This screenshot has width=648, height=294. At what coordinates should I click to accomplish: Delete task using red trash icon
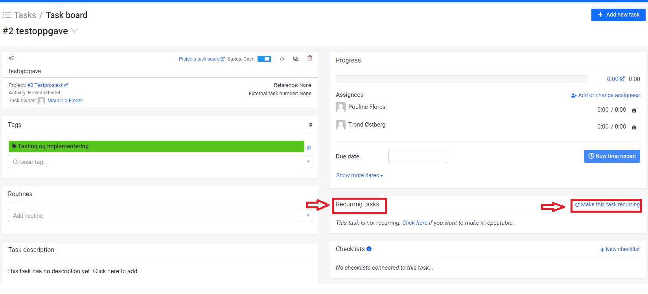point(309,58)
